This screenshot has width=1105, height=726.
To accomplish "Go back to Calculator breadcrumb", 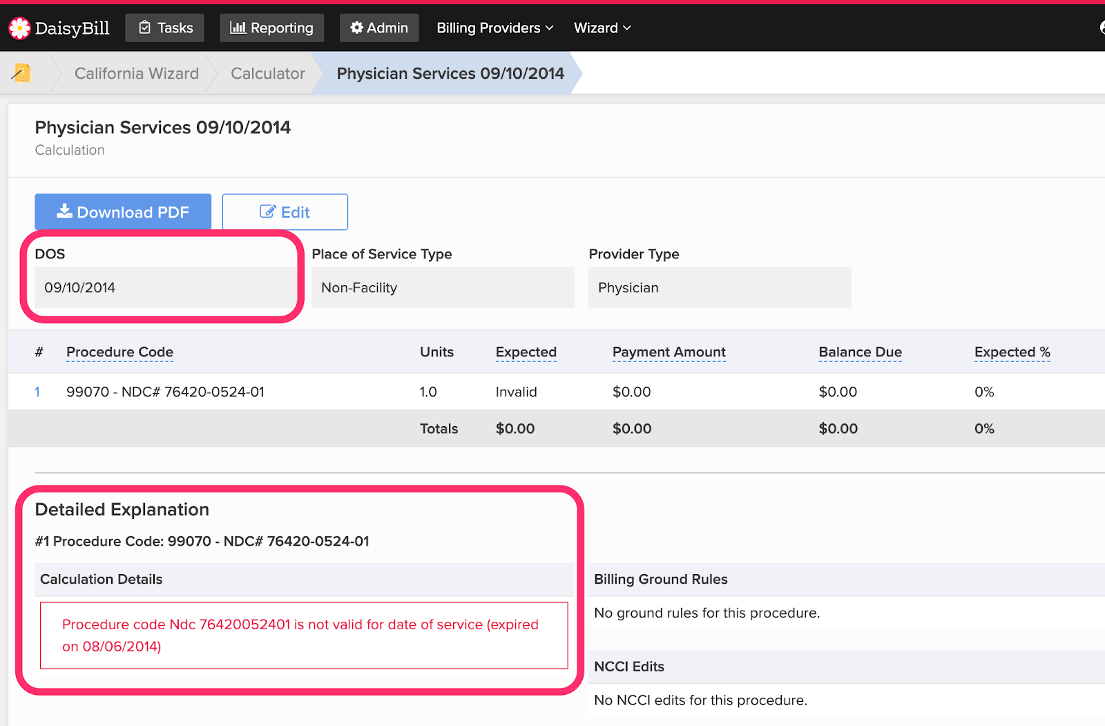I will (268, 73).
